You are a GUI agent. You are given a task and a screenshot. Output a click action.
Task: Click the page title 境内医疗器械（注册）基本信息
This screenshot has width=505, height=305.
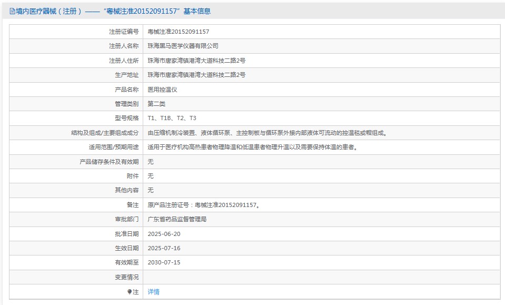click(110, 11)
